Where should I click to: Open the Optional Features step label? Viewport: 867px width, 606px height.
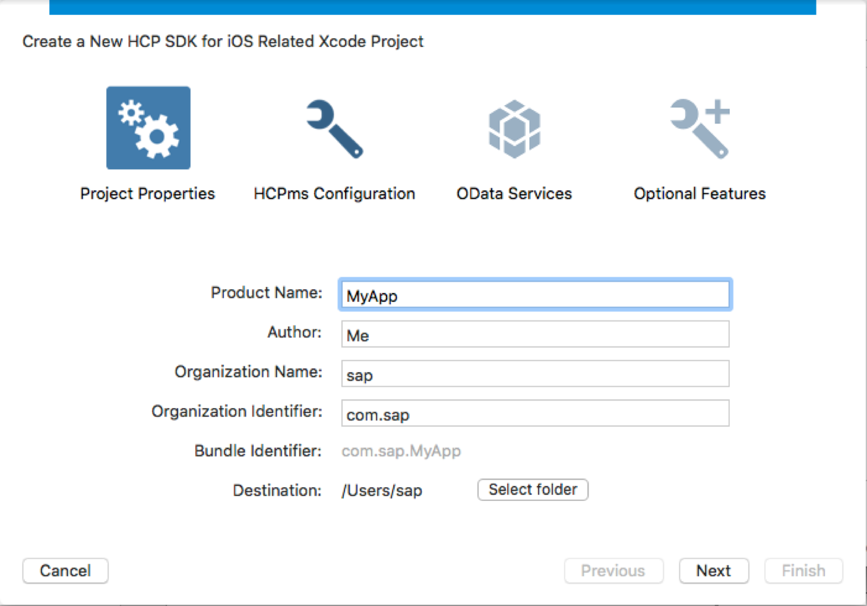[x=700, y=194]
